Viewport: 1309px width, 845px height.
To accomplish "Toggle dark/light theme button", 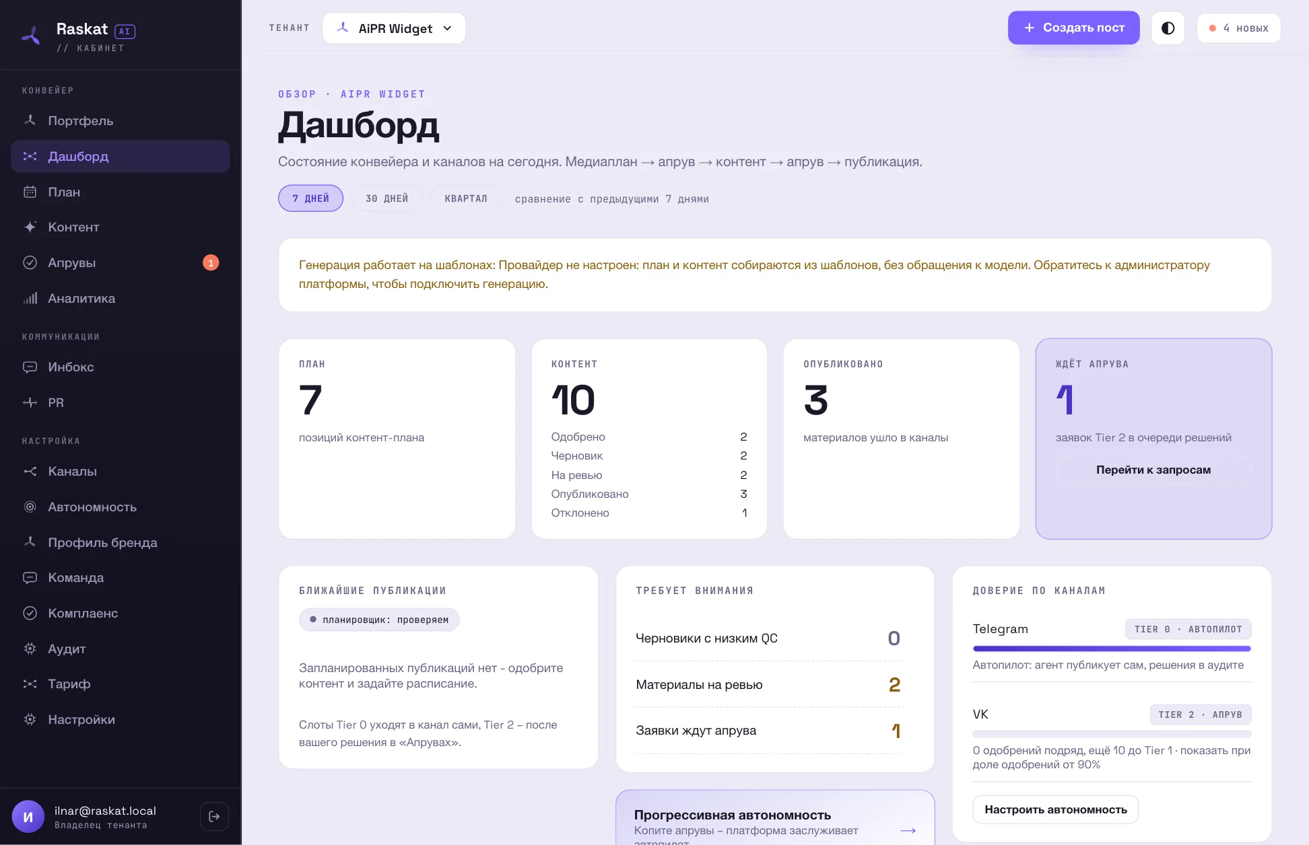I will pyautogui.click(x=1168, y=28).
